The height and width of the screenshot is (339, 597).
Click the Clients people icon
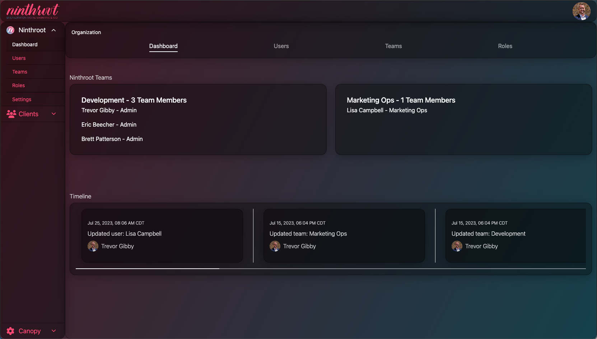[11, 114]
